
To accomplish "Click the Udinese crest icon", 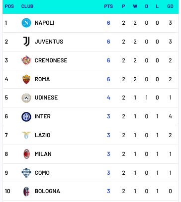I will coord(26,98).
